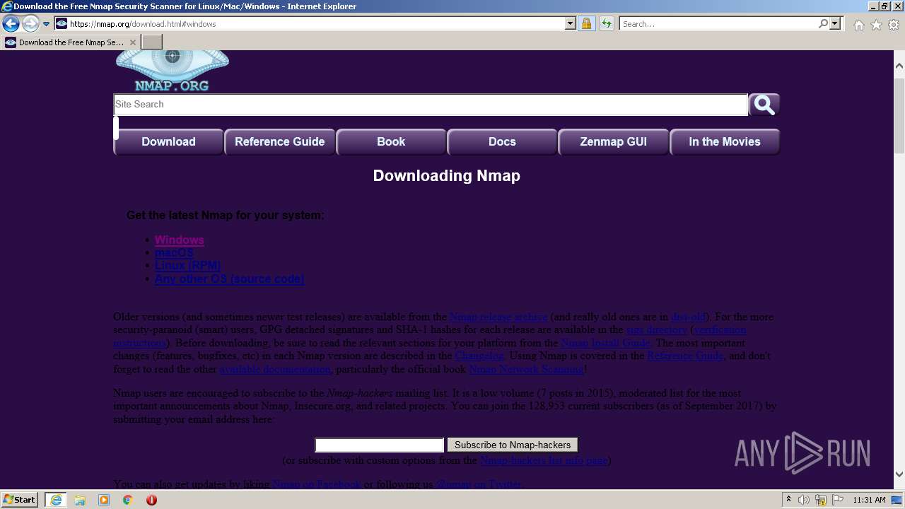This screenshot has height=509, width=905.
Task: Open the Nmap Network Scanning book link
Action: point(527,369)
